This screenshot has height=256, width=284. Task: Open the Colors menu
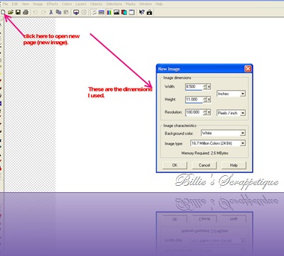click(67, 4)
